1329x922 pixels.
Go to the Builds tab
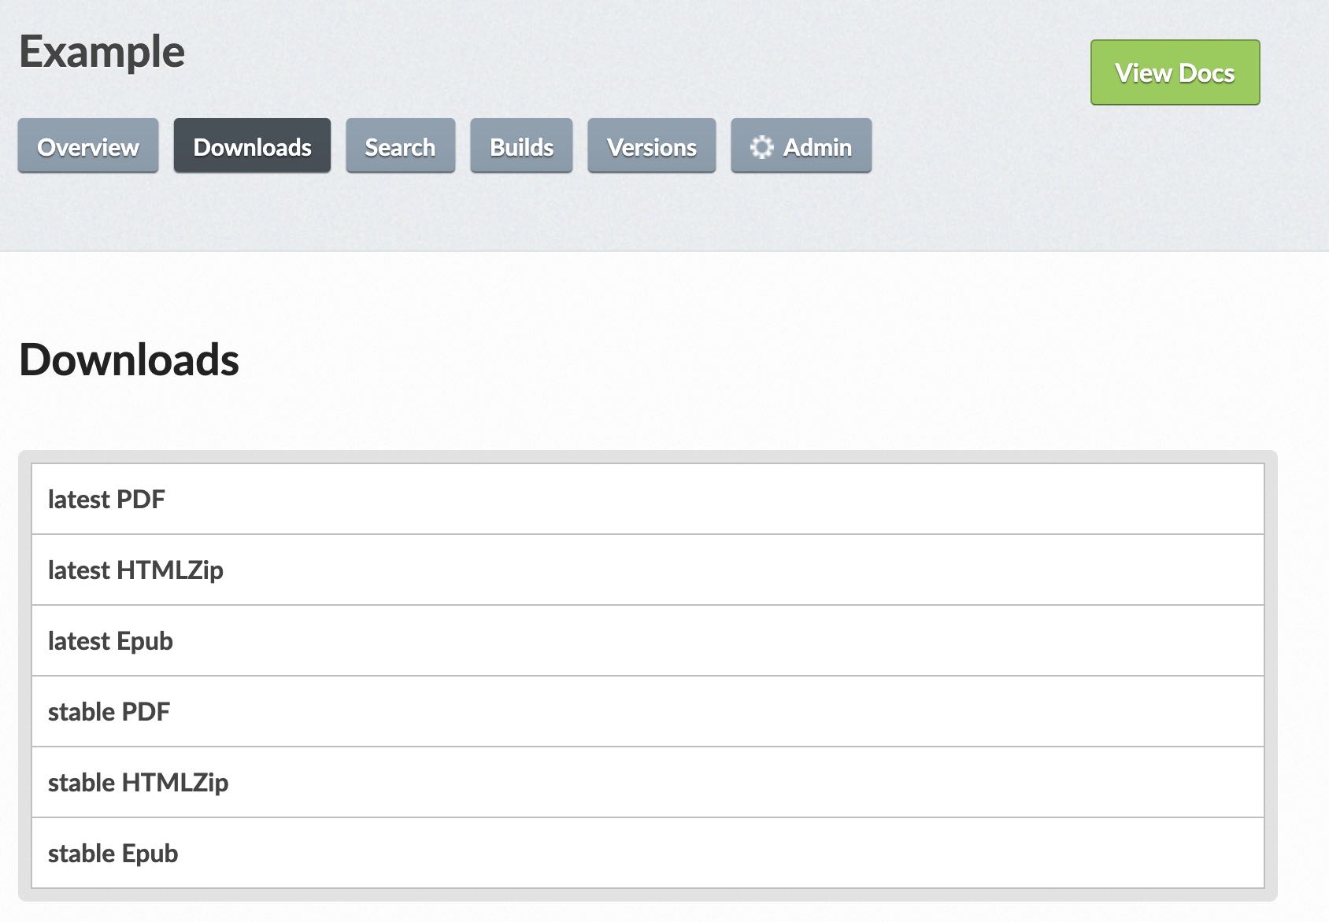click(x=521, y=147)
